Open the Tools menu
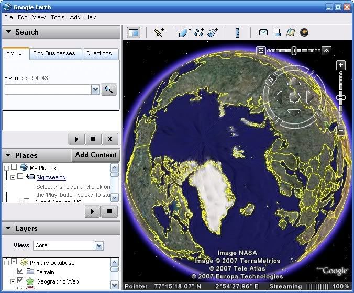This screenshot has width=354, height=293. click(58, 17)
